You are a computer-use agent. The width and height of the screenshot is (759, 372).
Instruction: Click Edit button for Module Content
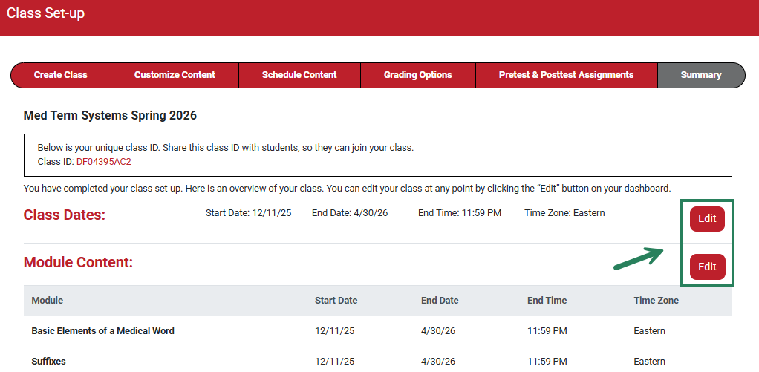coord(707,267)
